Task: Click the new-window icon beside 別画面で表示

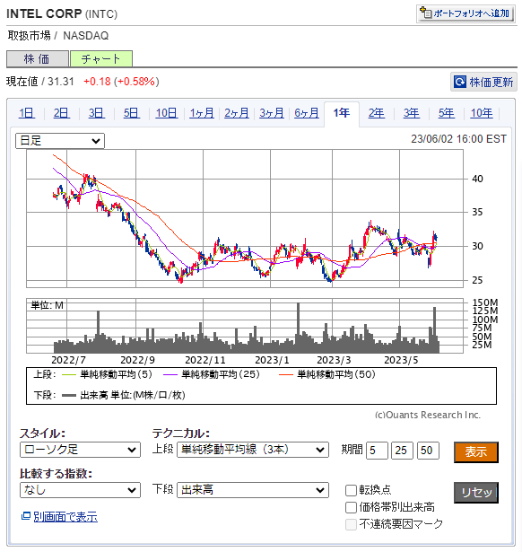Action: pyautogui.click(x=25, y=516)
